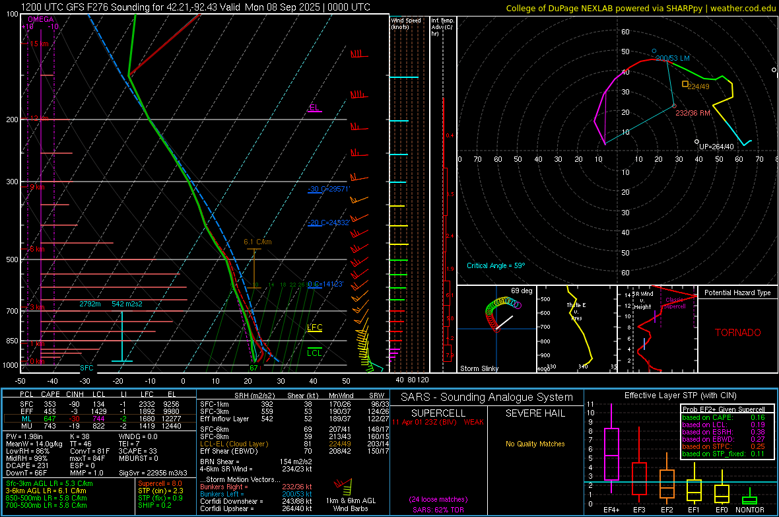Click the Wind Speed (knots) panel header
779x517 pixels.
(406, 23)
